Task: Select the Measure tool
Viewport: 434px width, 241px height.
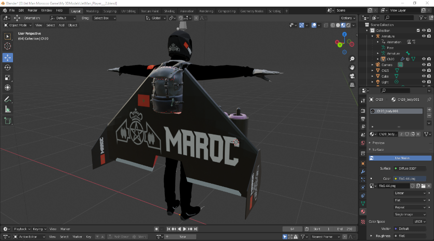Action: 8,109
